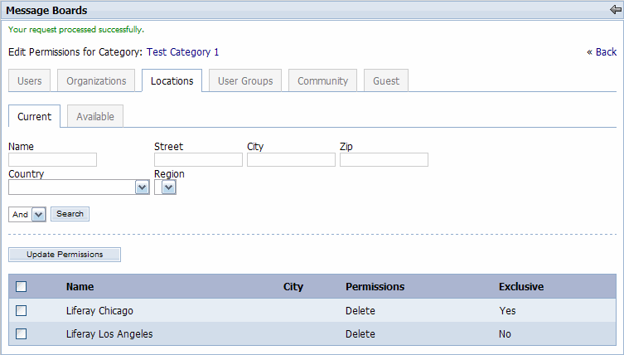This screenshot has height=355, width=624.
Task: Switch to the Organizations tab
Action: point(96,81)
